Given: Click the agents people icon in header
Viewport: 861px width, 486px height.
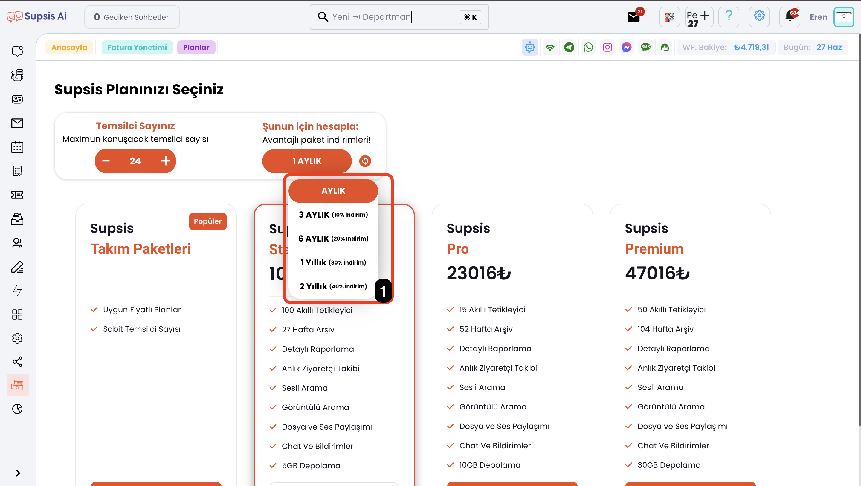Looking at the screenshot, I should click(x=669, y=17).
